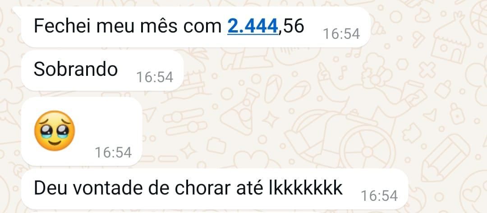This screenshot has height=213, width=487.
Task: Select the timestamp on first message
Action: pyautogui.click(x=341, y=33)
